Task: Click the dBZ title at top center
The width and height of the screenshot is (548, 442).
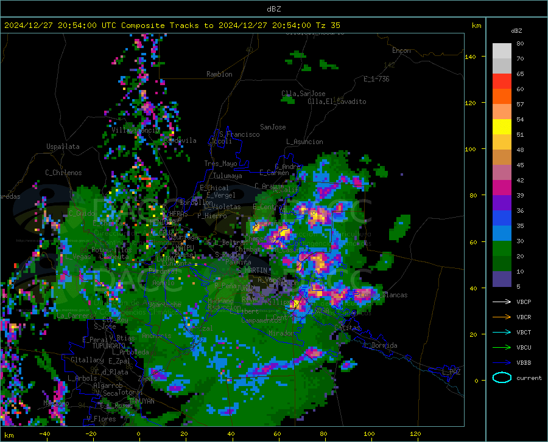Action: click(273, 9)
